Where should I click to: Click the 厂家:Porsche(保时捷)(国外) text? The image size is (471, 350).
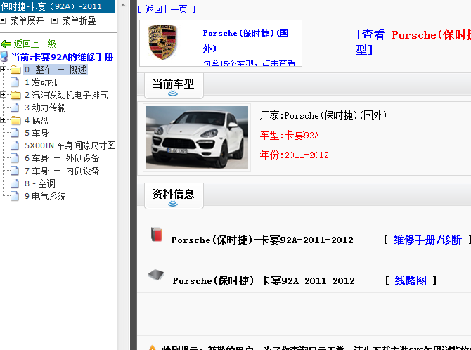(x=323, y=115)
